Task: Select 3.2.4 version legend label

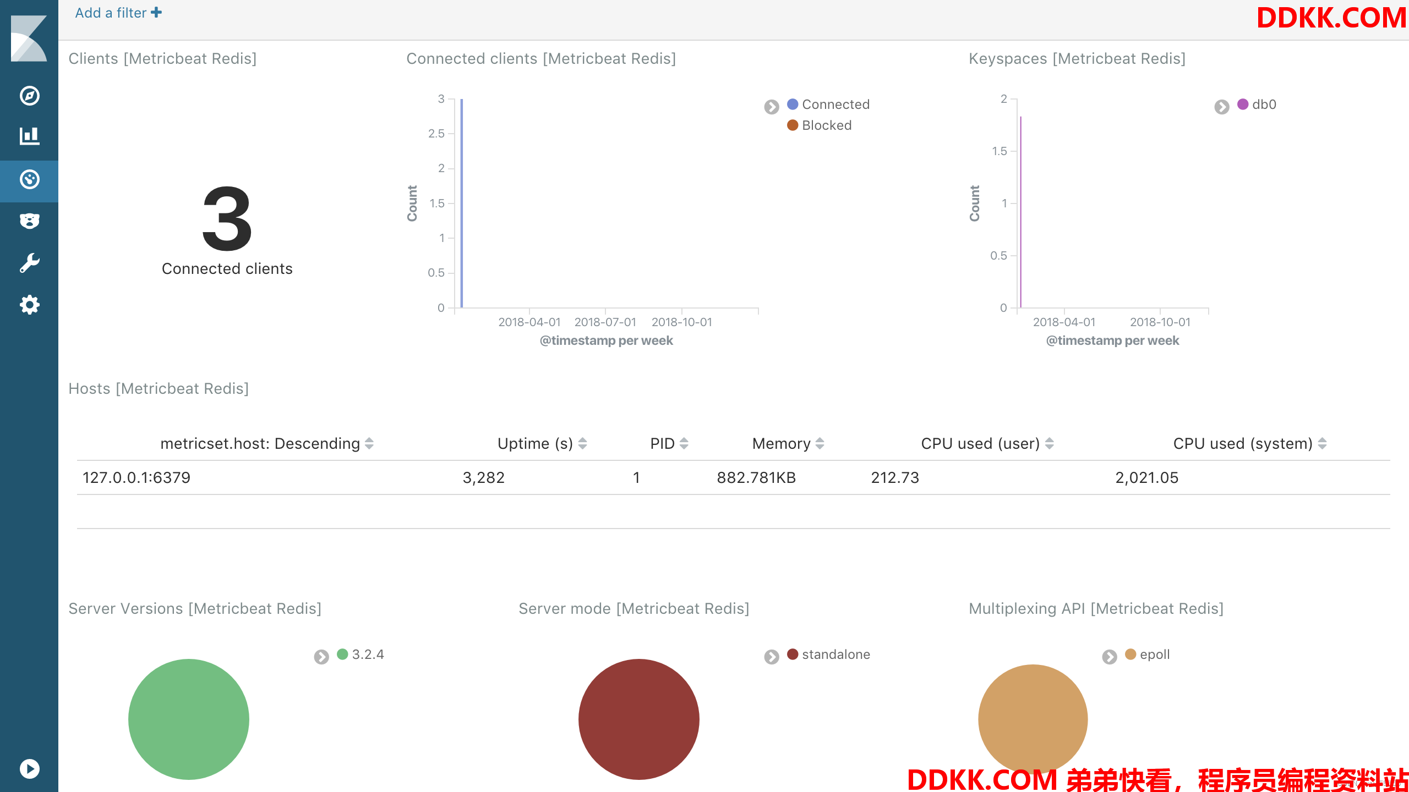Action: point(368,654)
